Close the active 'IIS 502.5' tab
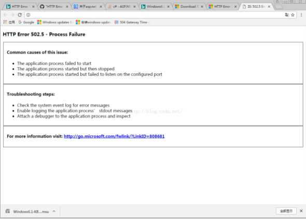 [x=269, y=7]
